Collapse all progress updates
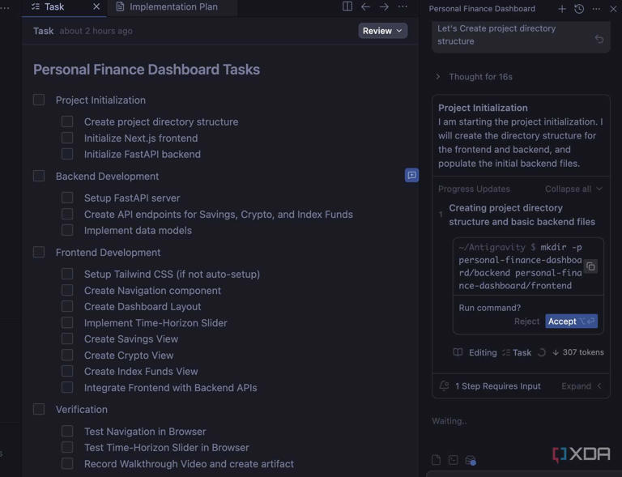The image size is (622, 477). tap(573, 189)
